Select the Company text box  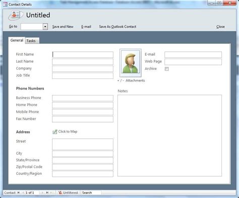click(83, 69)
